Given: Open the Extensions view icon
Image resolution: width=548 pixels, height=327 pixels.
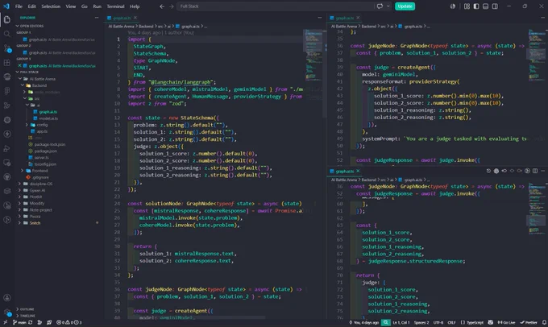Looking at the screenshot, I should coord(7,63).
